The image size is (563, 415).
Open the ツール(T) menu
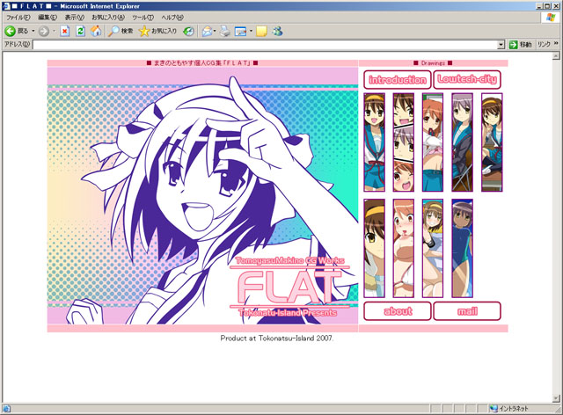[143, 18]
